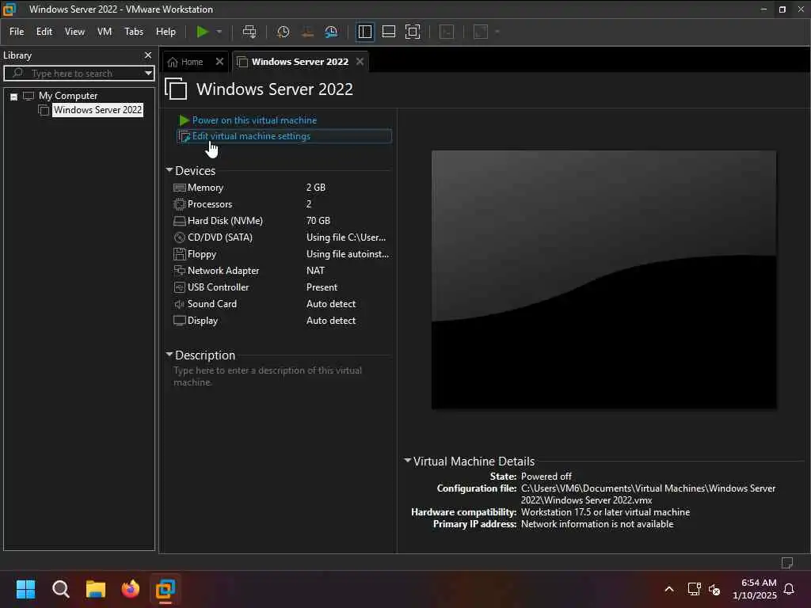Collapse the My Computer tree node
Viewport: 811px width, 608px height.
tap(14, 96)
